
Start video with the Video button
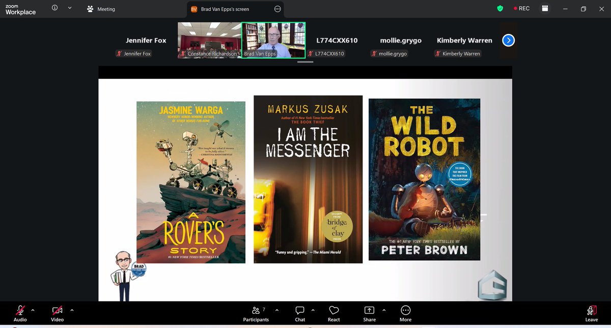pyautogui.click(x=57, y=313)
